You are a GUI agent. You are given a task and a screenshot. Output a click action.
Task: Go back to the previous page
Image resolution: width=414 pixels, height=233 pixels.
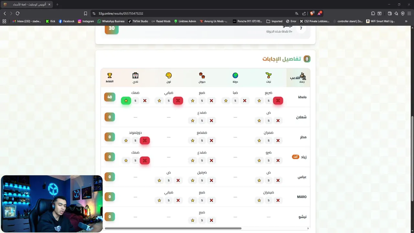click(x=5, y=13)
